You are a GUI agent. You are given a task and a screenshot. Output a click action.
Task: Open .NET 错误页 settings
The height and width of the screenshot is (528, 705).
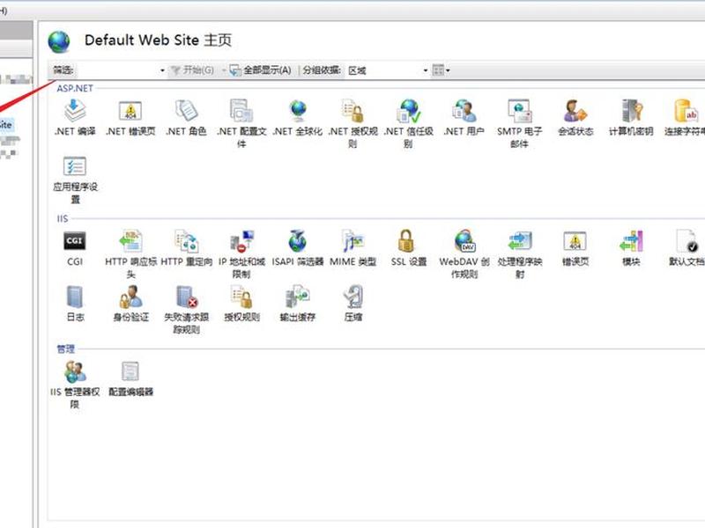(130, 118)
